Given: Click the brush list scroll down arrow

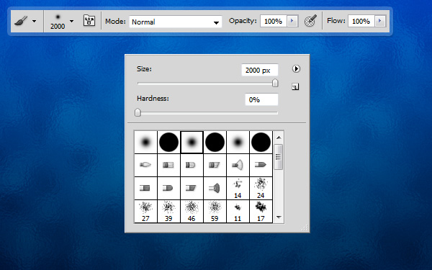Looking at the screenshot, I should pyautogui.click(x=279, y=217).
